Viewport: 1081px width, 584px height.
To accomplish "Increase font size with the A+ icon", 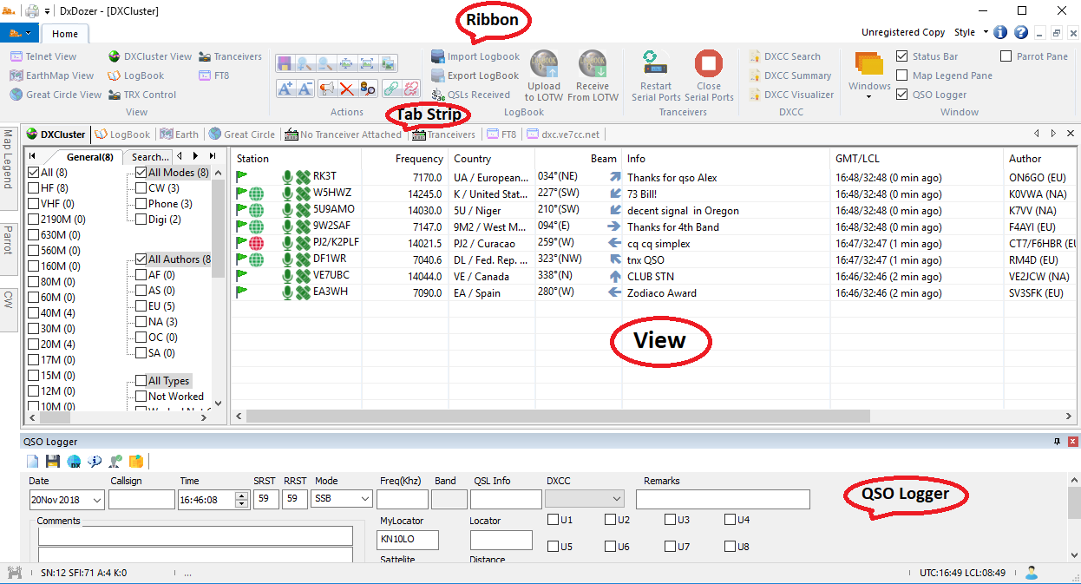I will (x=285, y=88).
